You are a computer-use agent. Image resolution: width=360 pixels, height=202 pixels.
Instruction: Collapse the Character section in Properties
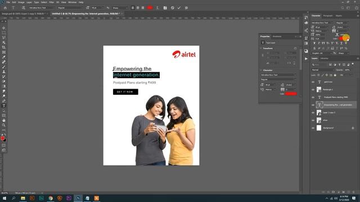(x=261, y=70)
